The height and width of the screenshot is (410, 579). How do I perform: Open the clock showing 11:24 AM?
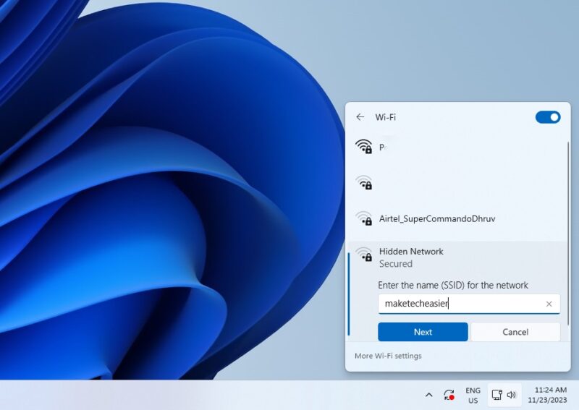click(x=547, y=395)
